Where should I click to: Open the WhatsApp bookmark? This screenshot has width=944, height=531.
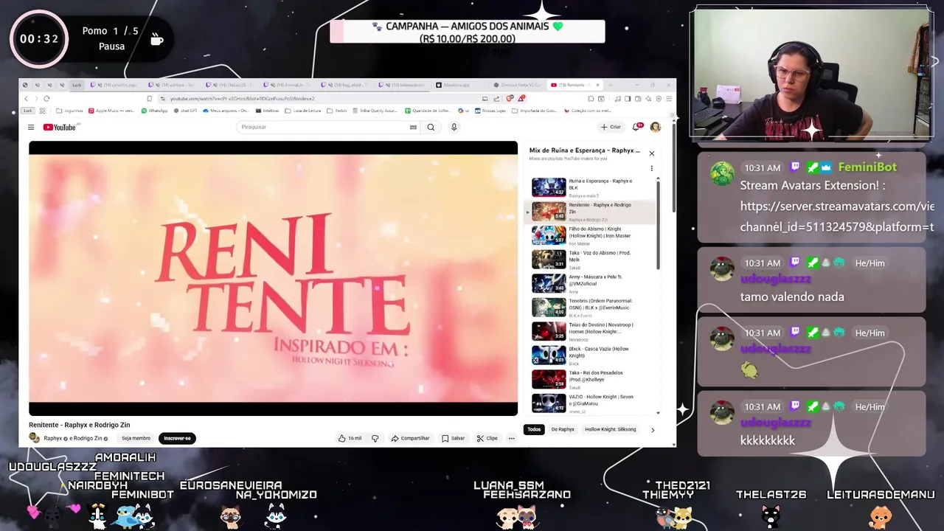pyautogui.click(x=153, y=111)
